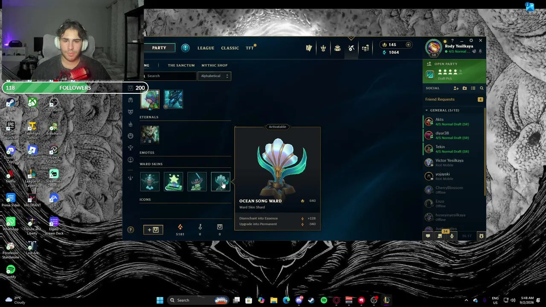Select the pixel star ward skin shard
546x307 pixels.
click(x=173, y=182)
